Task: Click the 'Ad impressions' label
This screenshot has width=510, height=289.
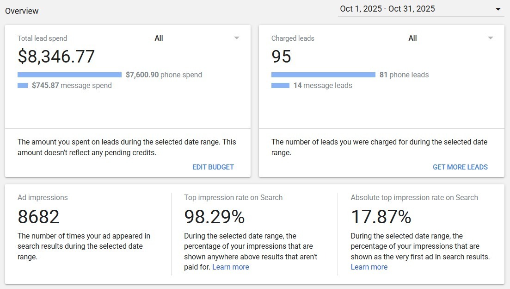Action: (43, 197)
